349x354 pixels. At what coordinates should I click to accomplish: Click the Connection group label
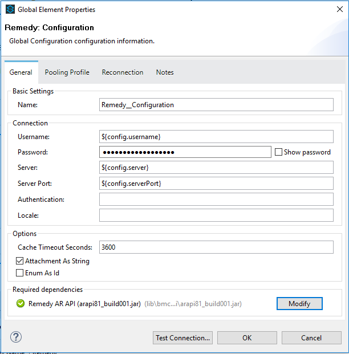[x=30, y=123]
